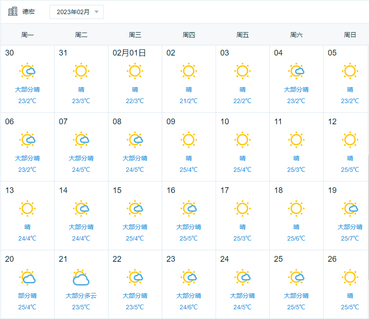
Task: Click the 大部分多云 label on day 21
Action: click(x=81, y=296)
